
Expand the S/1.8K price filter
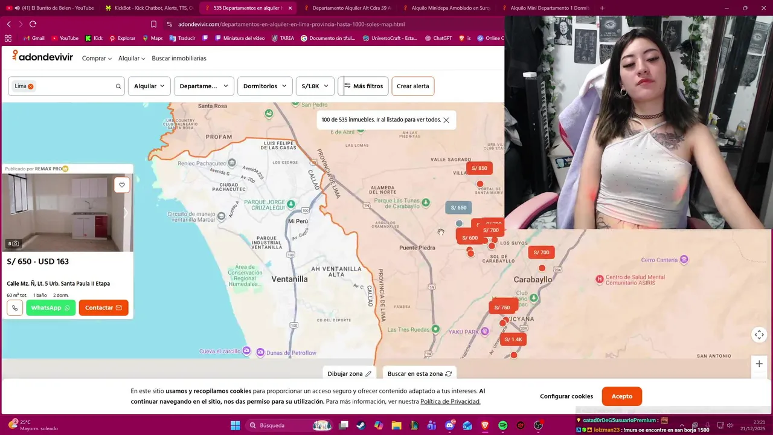pyautogui.click(x=315, y=86)
